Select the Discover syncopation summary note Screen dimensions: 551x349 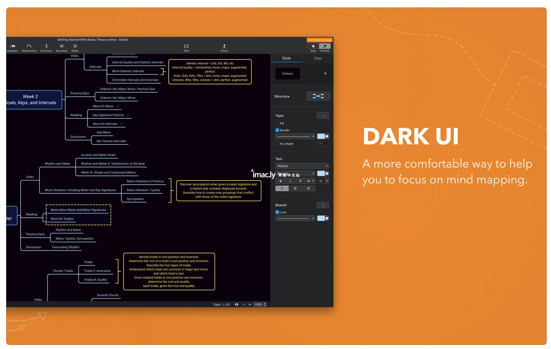point(219,190)
